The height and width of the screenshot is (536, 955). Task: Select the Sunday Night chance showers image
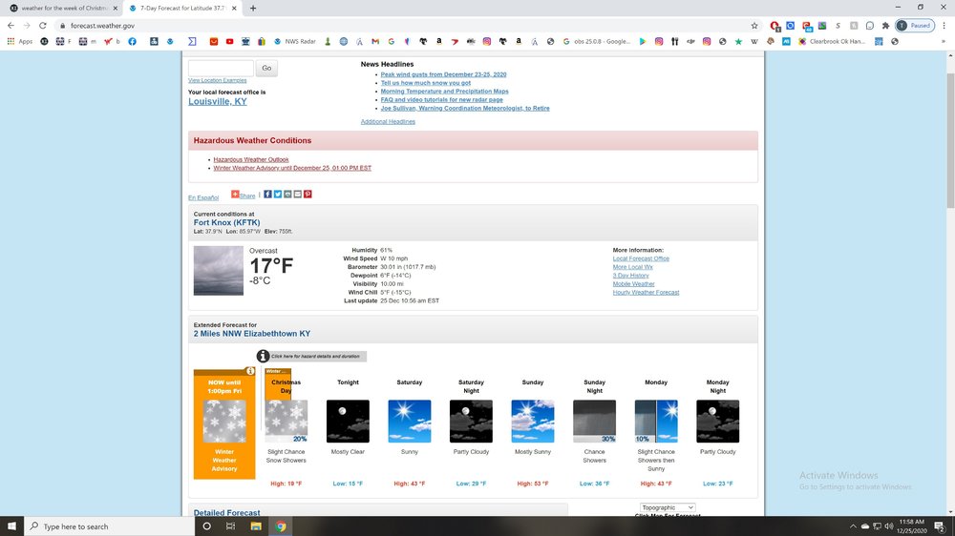tap(594, 421)
